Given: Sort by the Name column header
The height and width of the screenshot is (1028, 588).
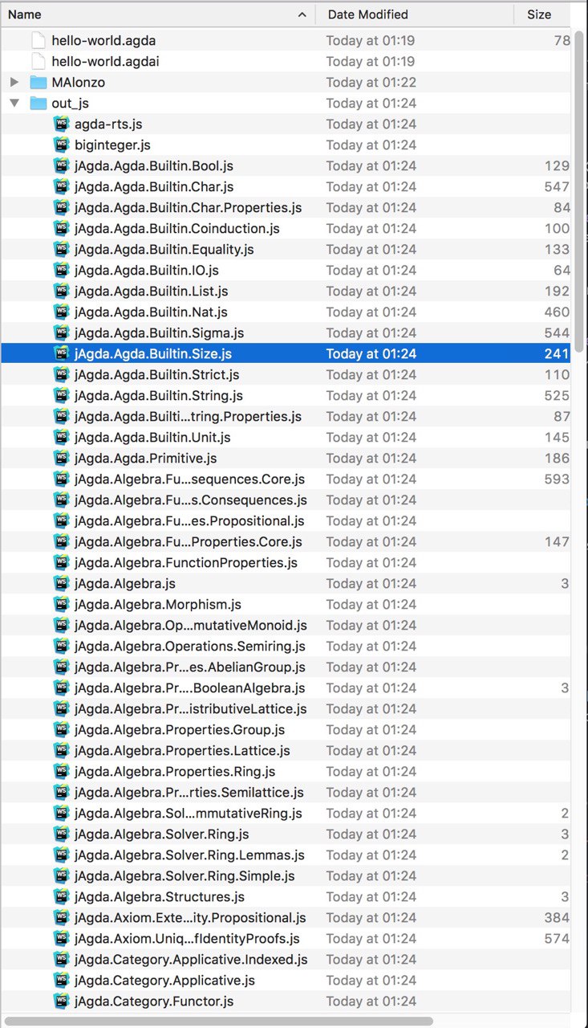Looking at the screenshot, I should coord(157,14).
